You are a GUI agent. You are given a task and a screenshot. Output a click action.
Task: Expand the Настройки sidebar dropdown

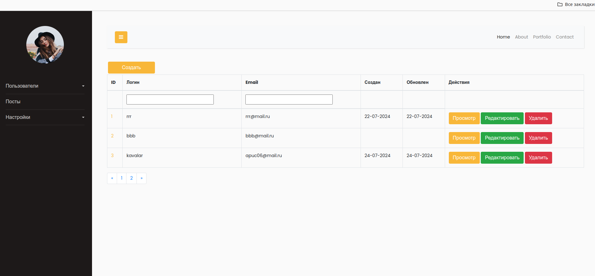pos(45,117)
